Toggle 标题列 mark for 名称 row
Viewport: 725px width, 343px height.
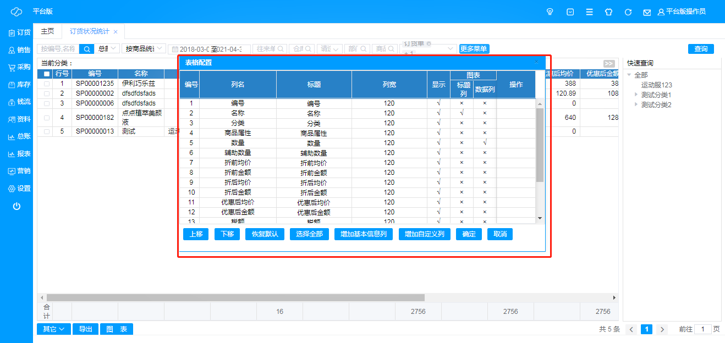pos(462,113)
